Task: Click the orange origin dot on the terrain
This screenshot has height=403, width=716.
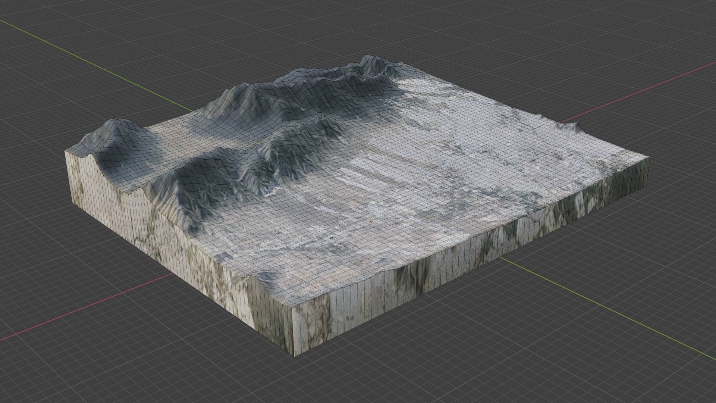Action: [371, 222]
